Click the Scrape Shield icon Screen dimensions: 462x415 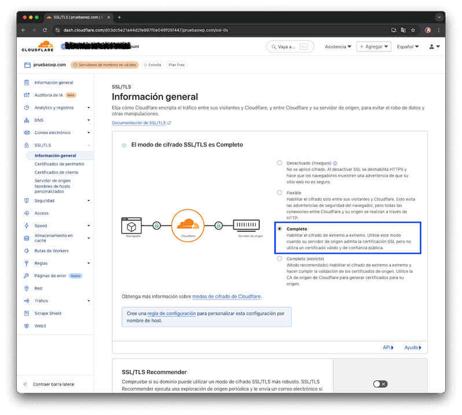click(27, 313)
